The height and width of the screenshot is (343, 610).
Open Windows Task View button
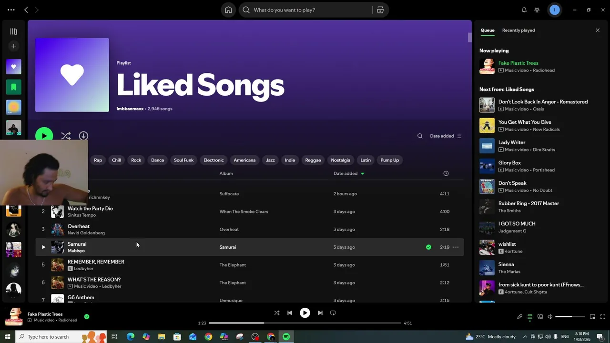pos(114,337)
